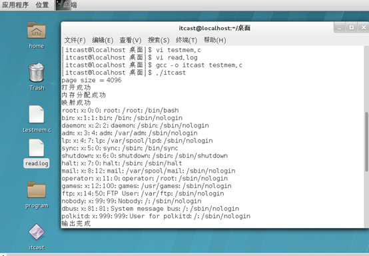The width and height of the screenshot is (369, 256).
Task: Click the polkitd:x:999:999 passwd line
Action: tap(156, 216)
